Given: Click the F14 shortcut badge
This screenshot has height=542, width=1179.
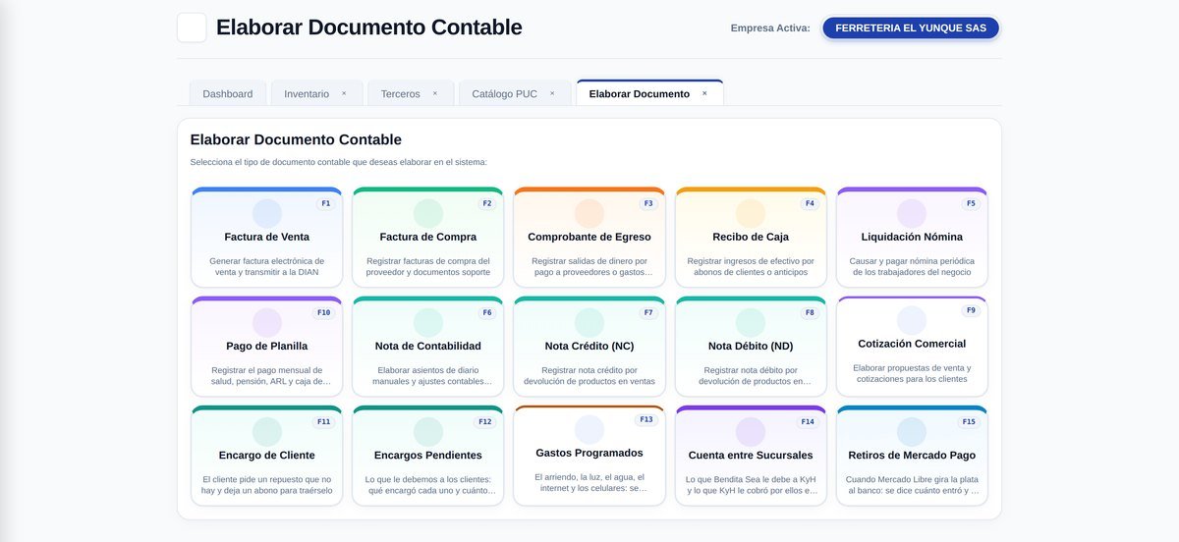Looking at the screenshot, I should [807, 421].
